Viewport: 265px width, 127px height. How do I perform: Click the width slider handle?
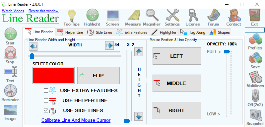(x=32, y=56)
